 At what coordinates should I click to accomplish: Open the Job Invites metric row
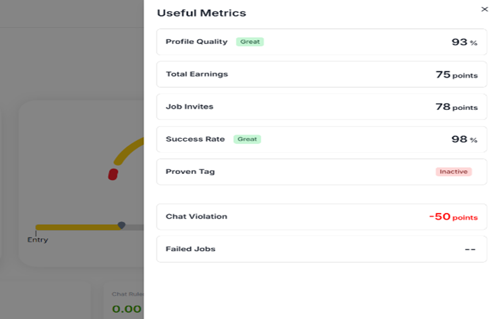point(322,107)
